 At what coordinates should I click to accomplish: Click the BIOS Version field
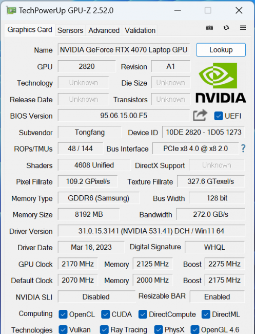coord(124,116)
